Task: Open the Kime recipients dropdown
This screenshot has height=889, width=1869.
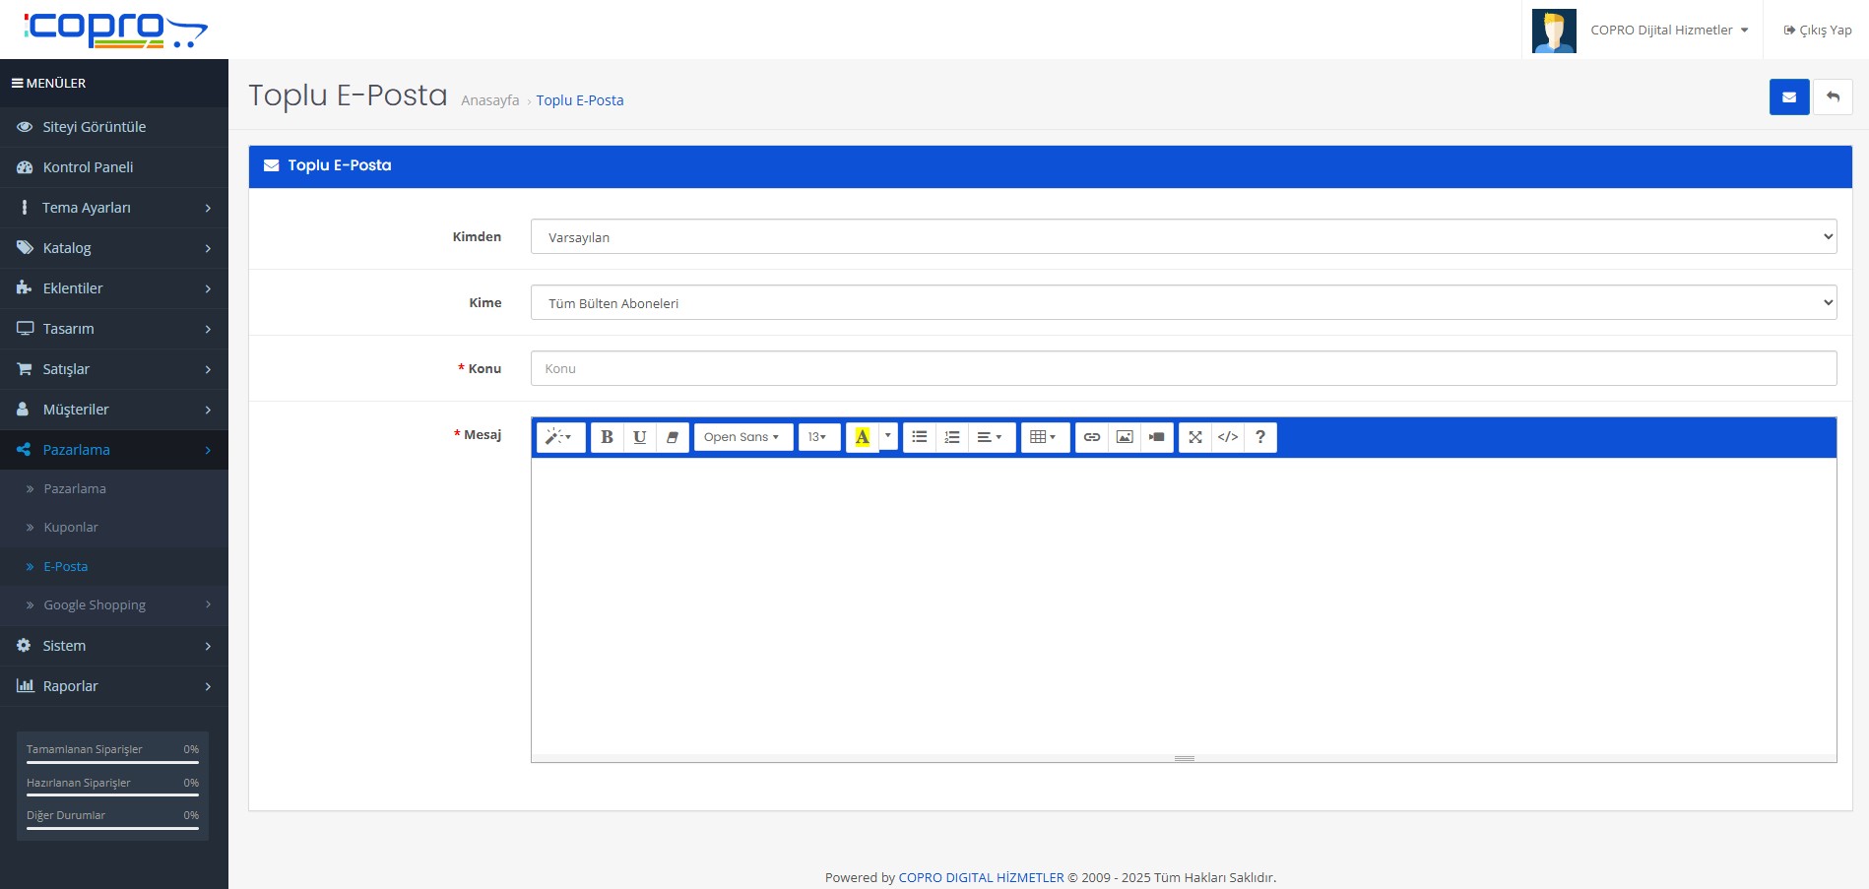Action: [1183, 303]
